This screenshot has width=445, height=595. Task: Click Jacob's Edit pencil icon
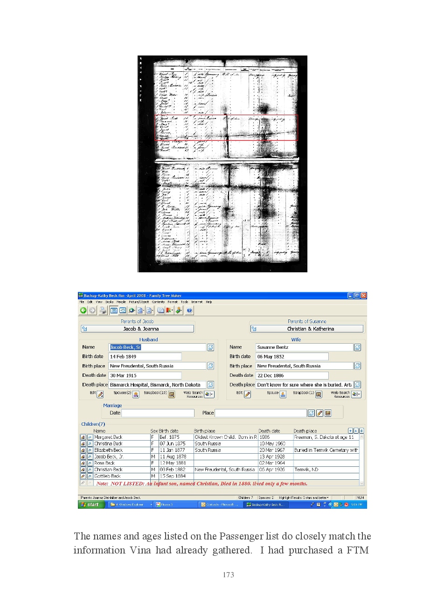(x=100, y=394)
